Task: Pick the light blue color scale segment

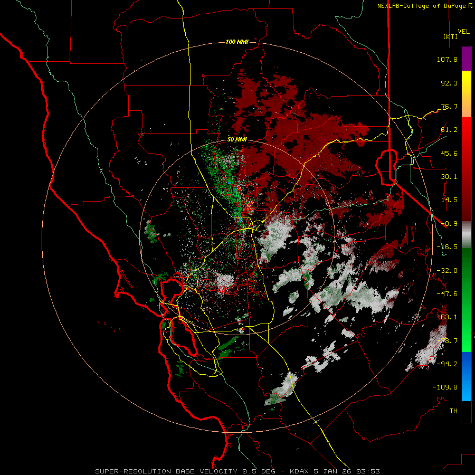Action: (466, 391)
